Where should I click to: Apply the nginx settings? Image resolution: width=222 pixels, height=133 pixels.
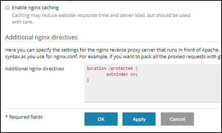tap(139, 119)
